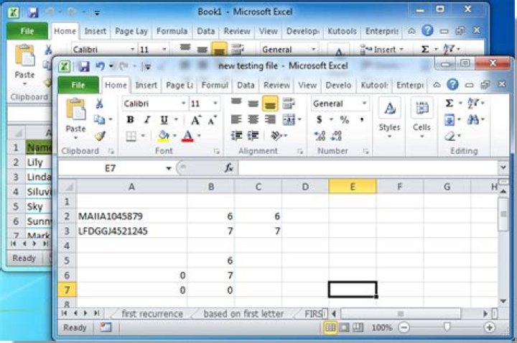Viewport: 517px width, 343px height.
Task: Open the Insert tab in front window
Action: (x=146, y=85)
